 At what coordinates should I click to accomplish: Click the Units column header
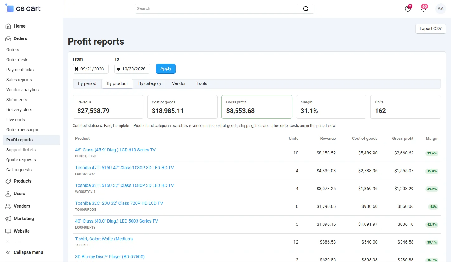coord(293,139)
